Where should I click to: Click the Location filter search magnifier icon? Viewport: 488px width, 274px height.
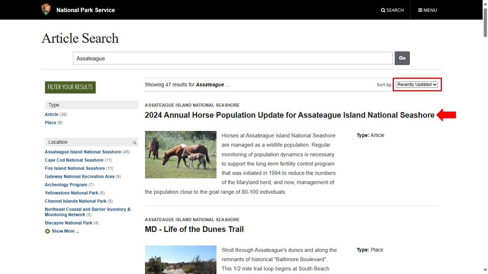click(x=135, y=142)
